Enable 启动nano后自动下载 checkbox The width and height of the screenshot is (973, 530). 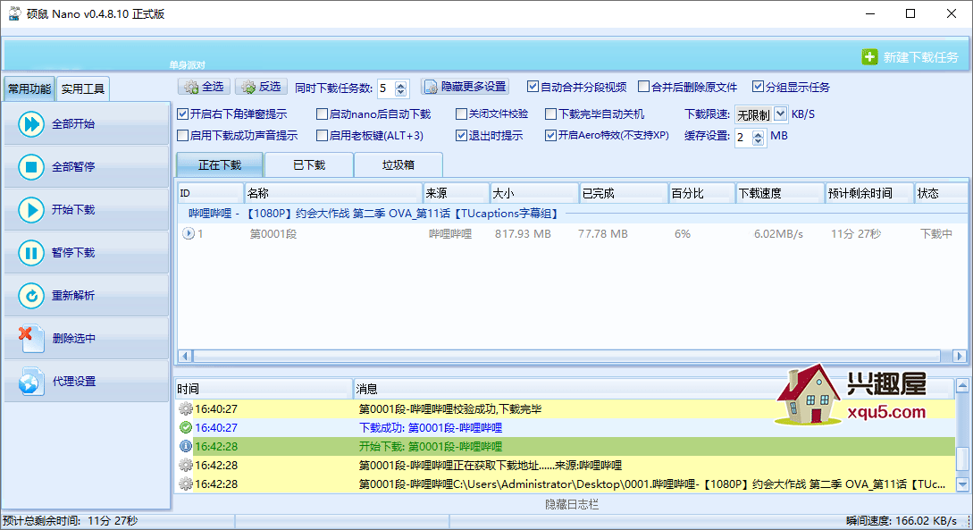[322, 114]
